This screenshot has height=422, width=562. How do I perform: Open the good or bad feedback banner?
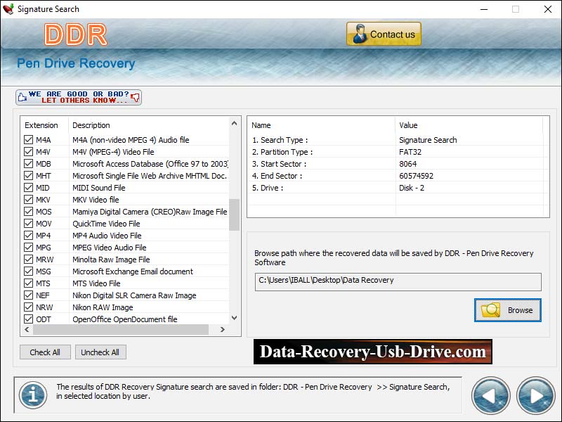[x=79, y=97]
